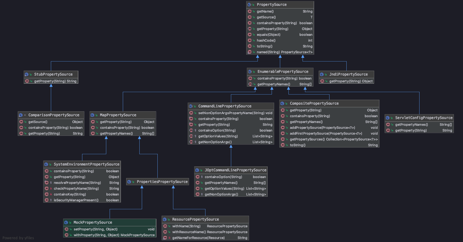Click the MockPropertySource class icon
The width and height of the screenshot is (463, 242).
coord(66,222)
